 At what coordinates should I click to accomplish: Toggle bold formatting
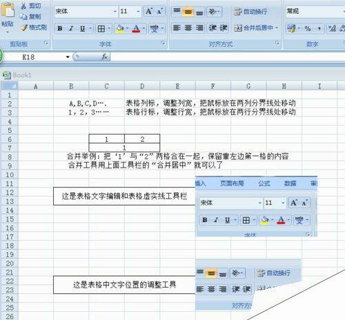[x=60, y=29]
